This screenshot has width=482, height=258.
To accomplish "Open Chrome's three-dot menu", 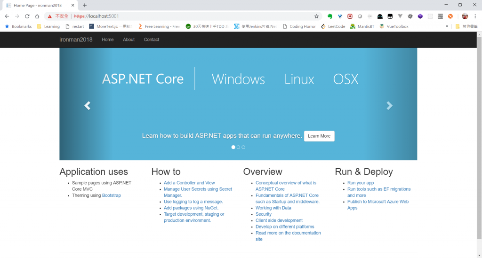I will (475, 16).
